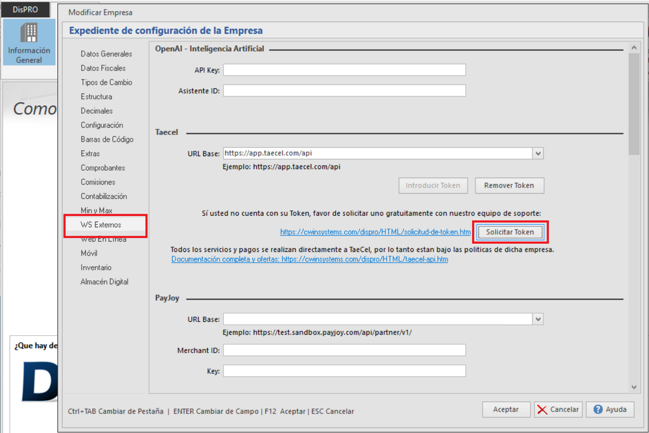Click the OpenAI API Key field

tap(344, 70)
